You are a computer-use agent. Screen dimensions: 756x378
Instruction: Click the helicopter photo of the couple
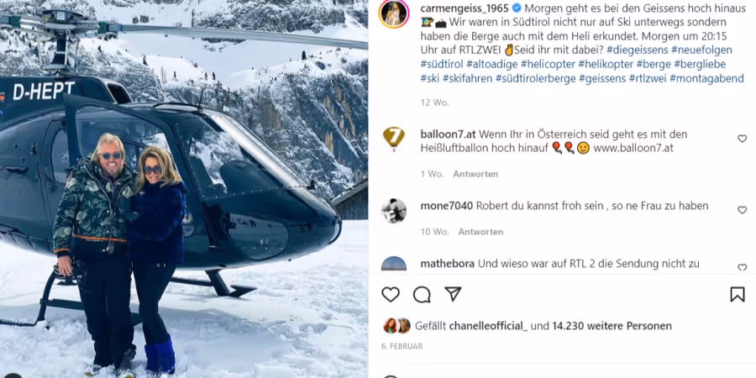[184, 189]
